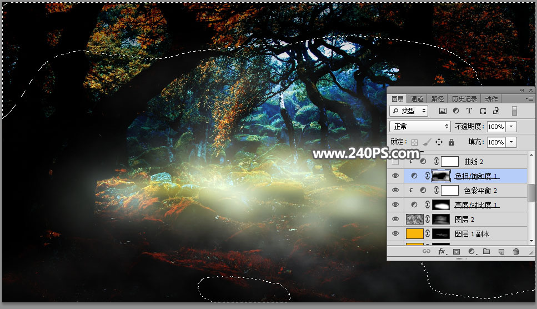Click the 色相/饱和度 1 mask thumbnail
Viewport: 537px width, 309px height.
(x=441, y=176)
